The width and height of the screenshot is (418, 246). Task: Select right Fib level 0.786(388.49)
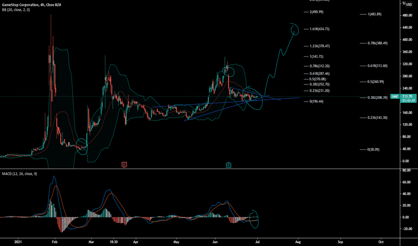point(378,43)
